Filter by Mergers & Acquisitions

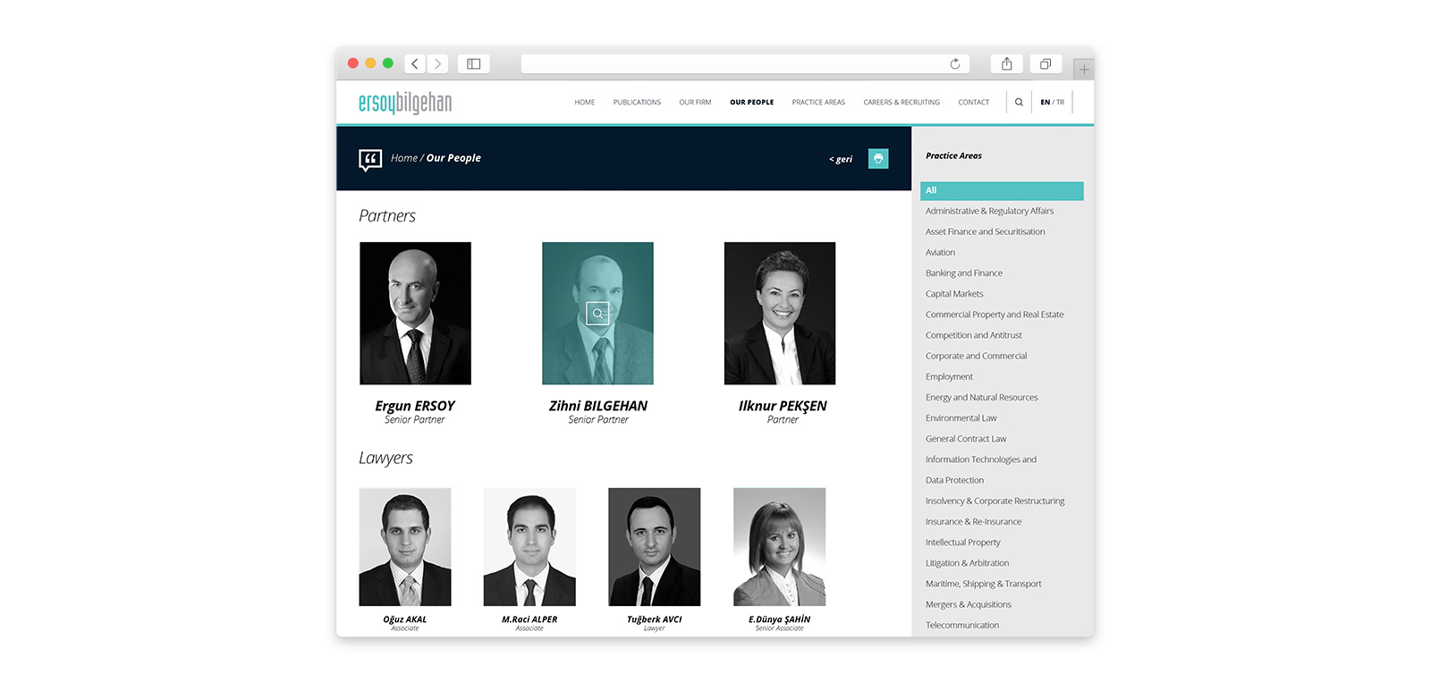point(968,604)
